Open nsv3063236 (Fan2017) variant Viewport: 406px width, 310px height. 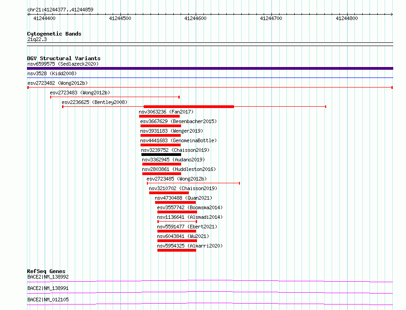[x=166, y=112]
